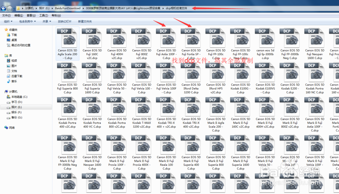Select the Fuji Astia 100F - C.dcp icon

tap(166, 38)
